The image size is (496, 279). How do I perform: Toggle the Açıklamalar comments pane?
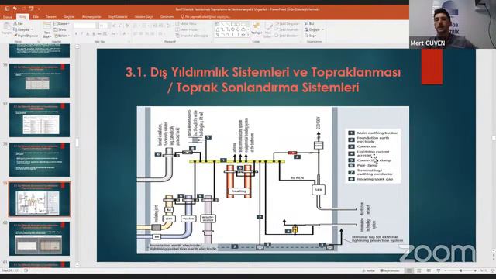click(x=390, y=270)
